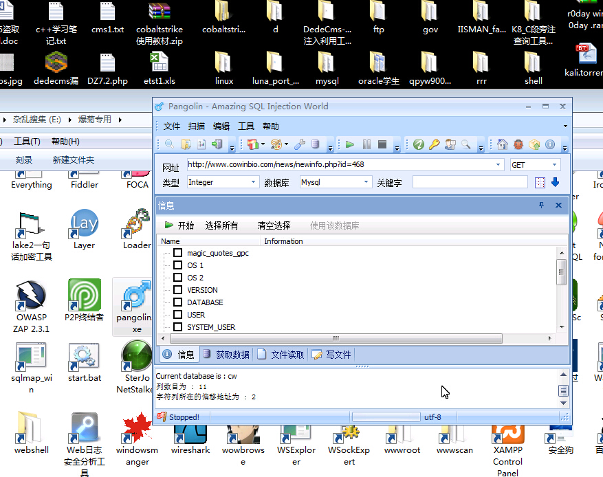Click 刻录 in Explorer toolbar
The width and height of the screenshot is (603, 477).
24,160
